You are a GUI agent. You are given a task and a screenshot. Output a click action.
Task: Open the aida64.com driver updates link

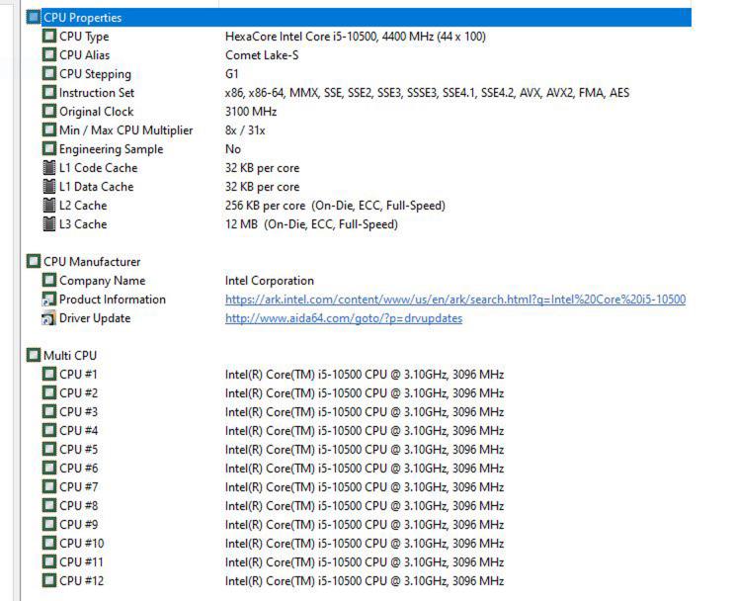(344, 318)
